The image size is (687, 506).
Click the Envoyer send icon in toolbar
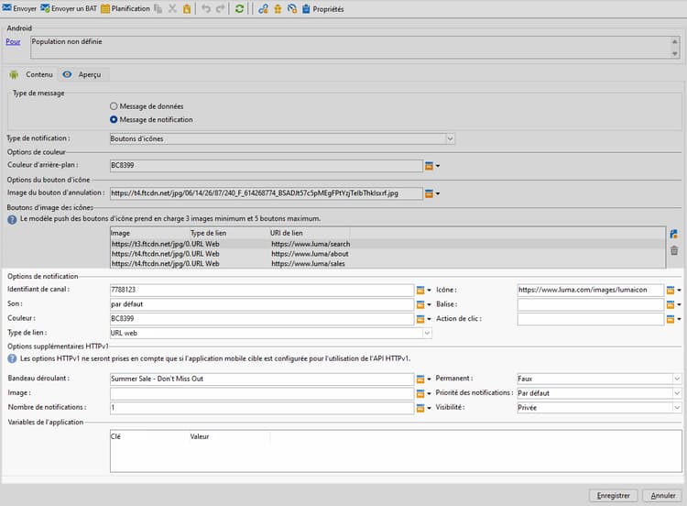(x=7, y=8)
